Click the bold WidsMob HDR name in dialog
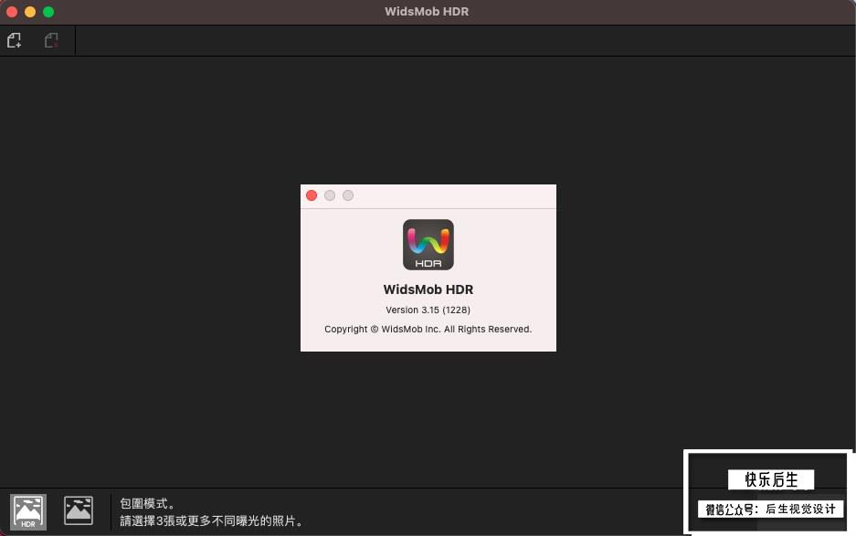Screen dimensions: 856x536 [428, 289]
